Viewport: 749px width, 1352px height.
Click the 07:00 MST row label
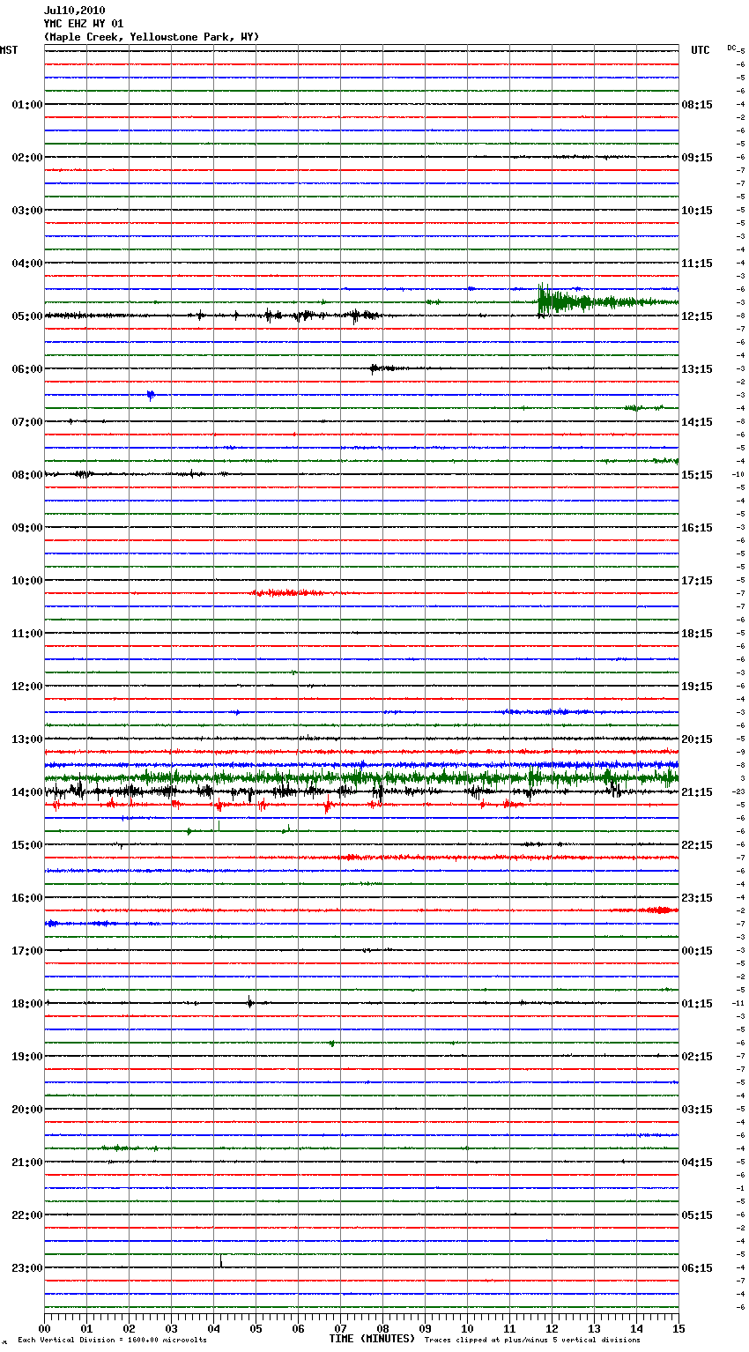click(27, 422)
